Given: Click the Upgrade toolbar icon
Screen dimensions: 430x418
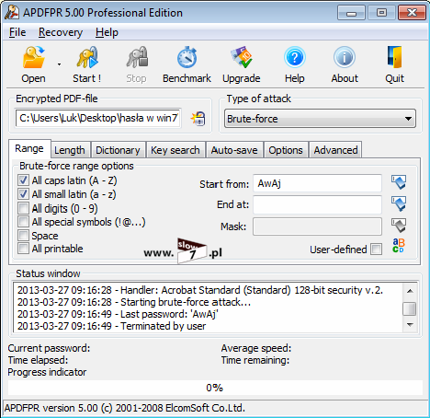Looking at the screenshot, I should [242, 58].
